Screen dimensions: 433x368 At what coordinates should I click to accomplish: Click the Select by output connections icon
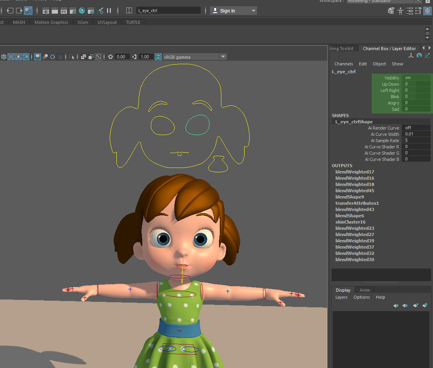click(19, 11)
